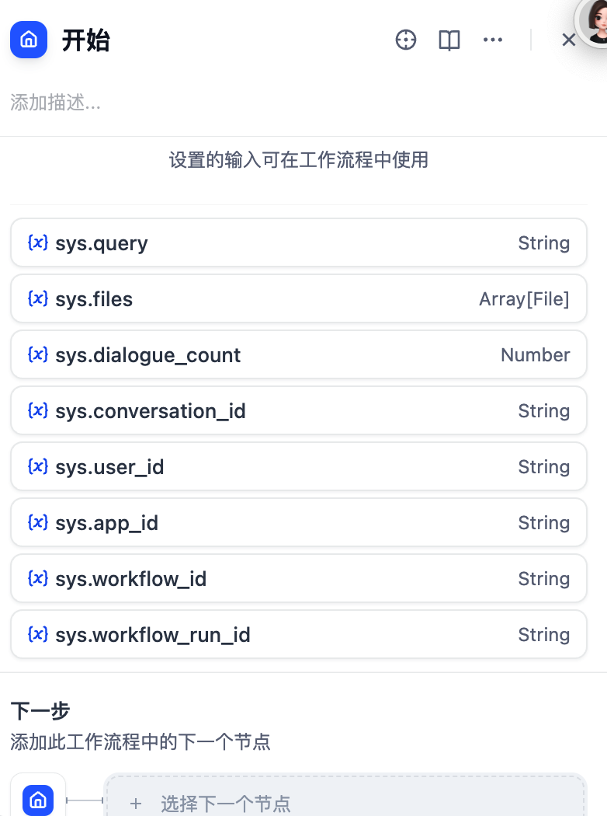Click the {x} icon beside sys.conversation_id

point(37,410)
